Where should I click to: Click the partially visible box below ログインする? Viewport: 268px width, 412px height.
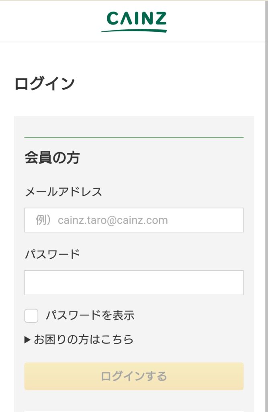click(x=134, y=410)
